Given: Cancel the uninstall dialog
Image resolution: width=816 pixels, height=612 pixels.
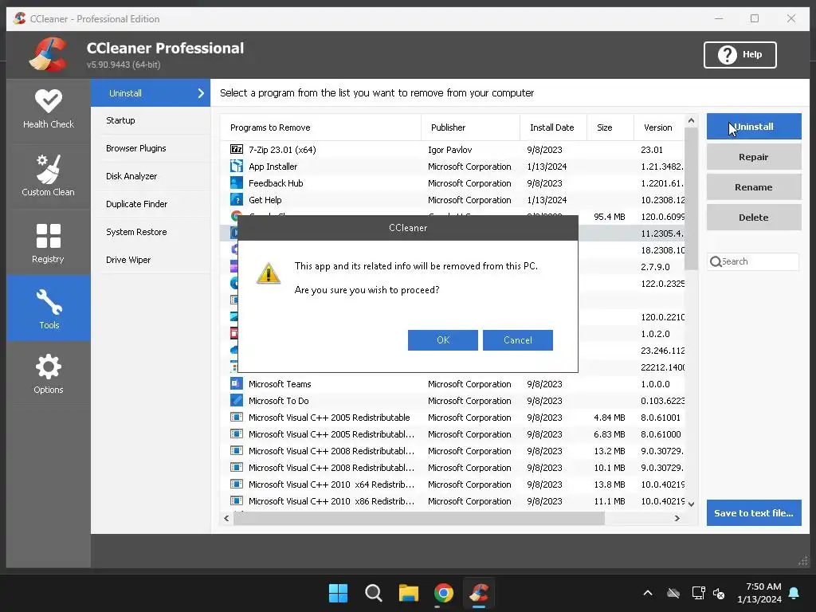Looking at the screenshot, I should (518, 339).
